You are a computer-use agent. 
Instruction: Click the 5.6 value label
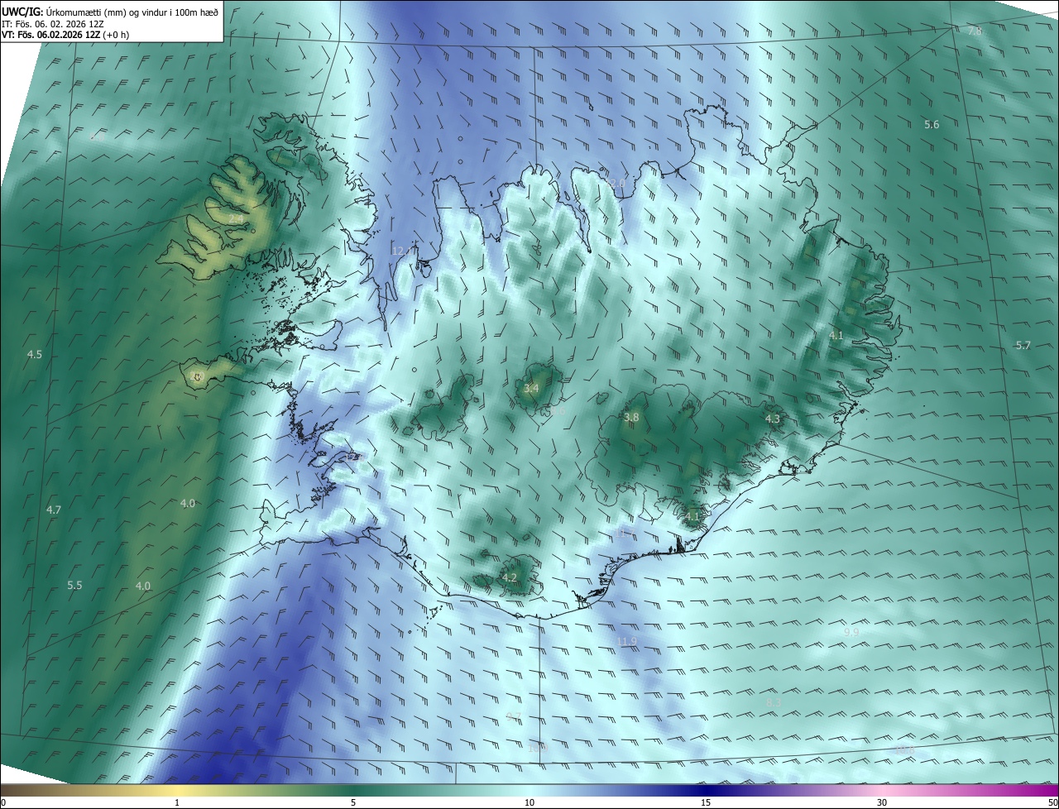coord(932,124)
